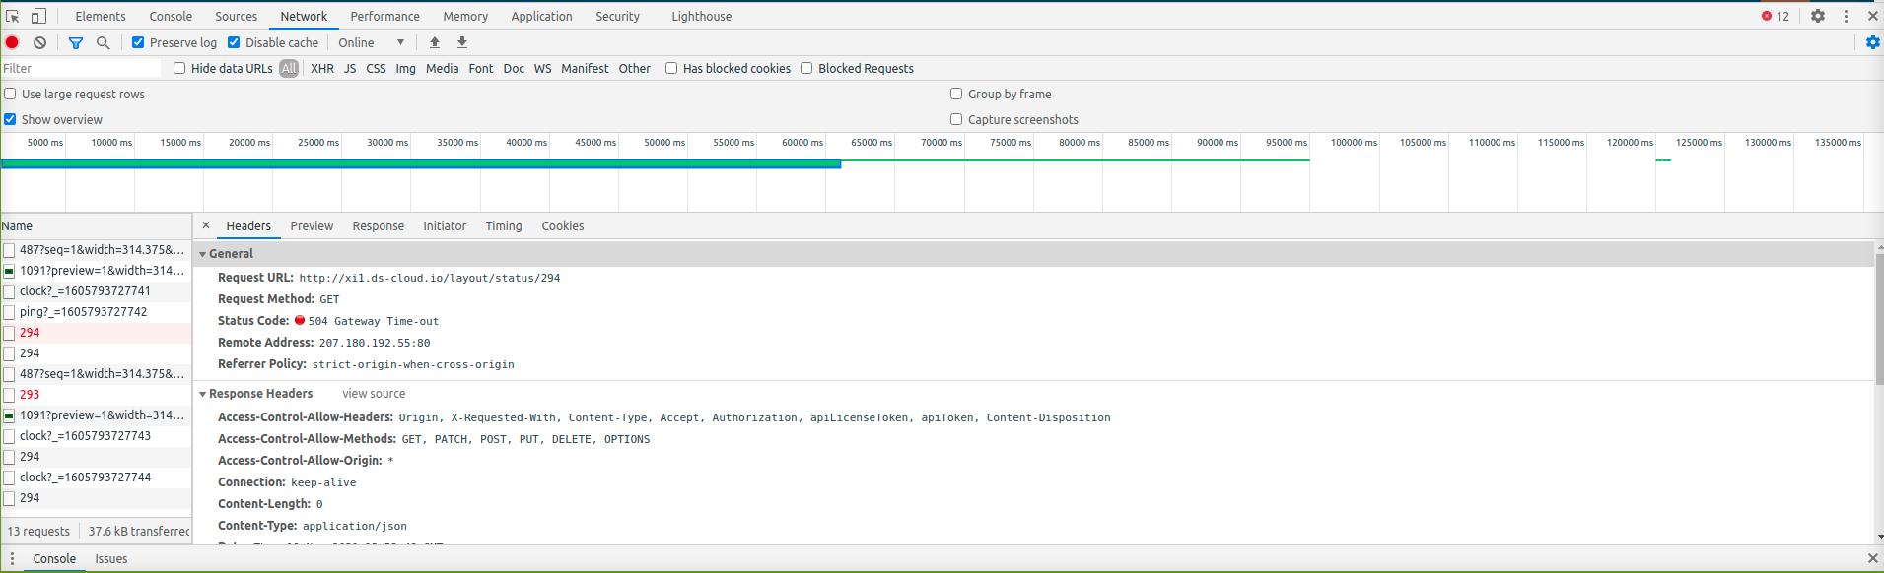This screenshot has width=1884, height=573.
Task: Open the DevTools three-dot menu
Action: pos(1846,16)
